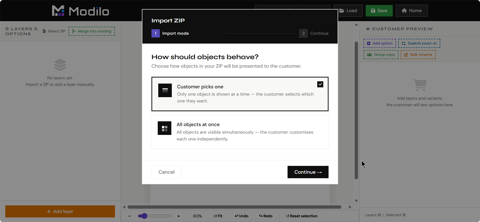Screen dimensions: 480x222
Task: Click the '60%' zoom percentage text
Action: 197,216
